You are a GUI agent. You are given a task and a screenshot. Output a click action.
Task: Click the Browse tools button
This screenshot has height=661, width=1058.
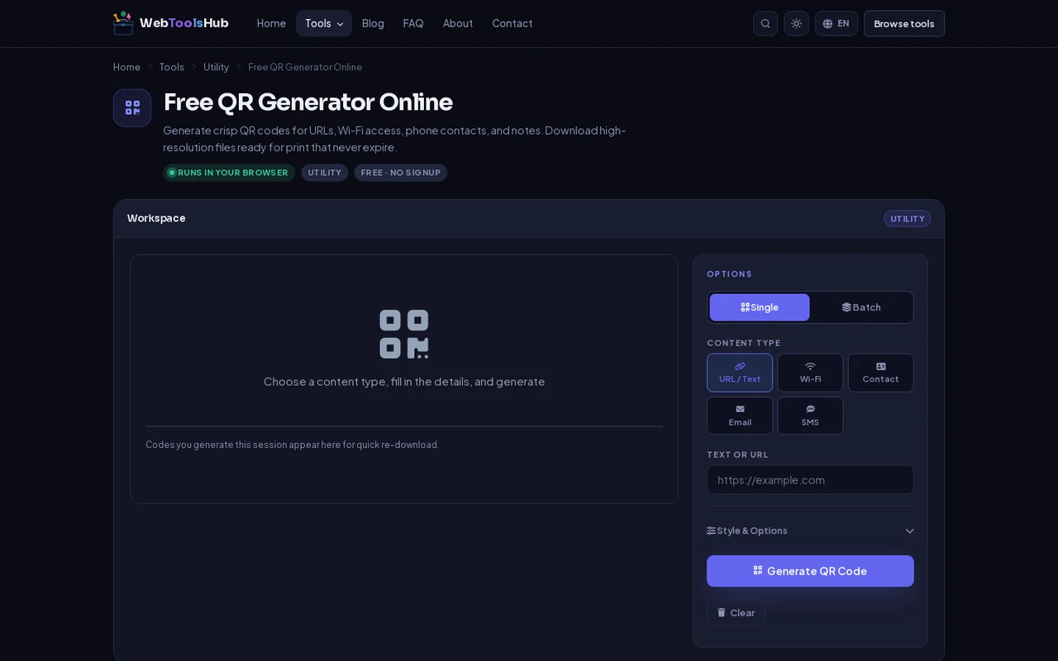[x=904, y=23]
